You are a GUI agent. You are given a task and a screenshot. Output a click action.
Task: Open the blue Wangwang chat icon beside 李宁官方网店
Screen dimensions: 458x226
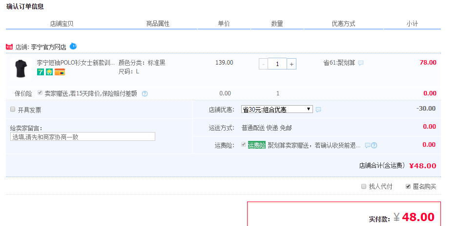(73, 46)
